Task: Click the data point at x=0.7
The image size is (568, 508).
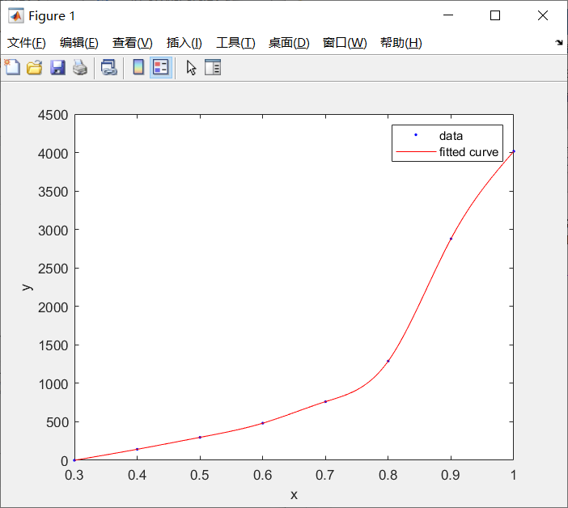Action: 325,401
